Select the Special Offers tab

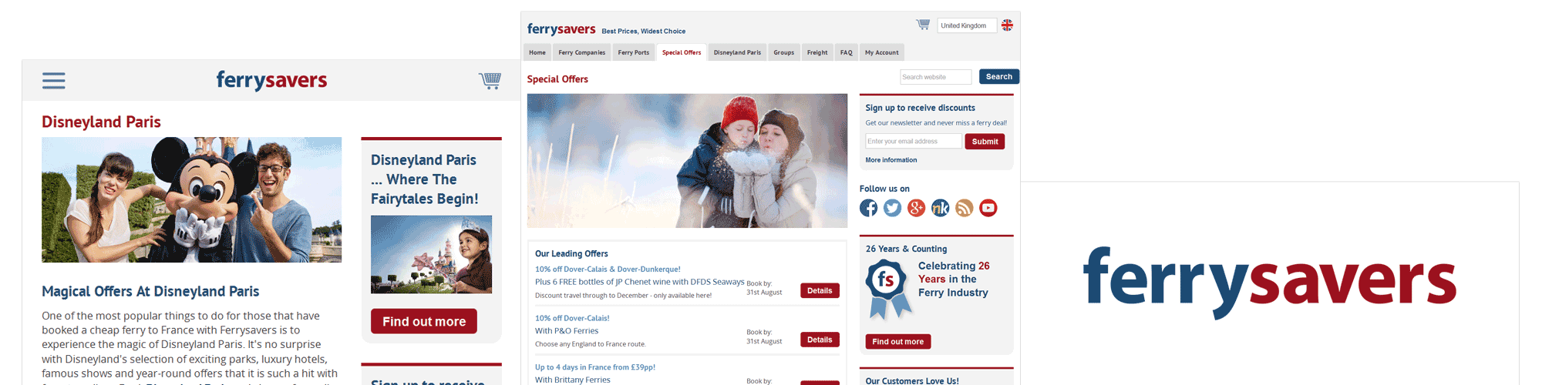pyautogui.click(x=682, y=52)
